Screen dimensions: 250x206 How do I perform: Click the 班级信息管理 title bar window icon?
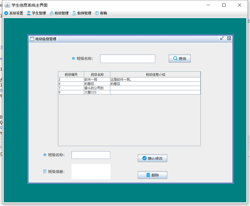click(x=32, y=38)
